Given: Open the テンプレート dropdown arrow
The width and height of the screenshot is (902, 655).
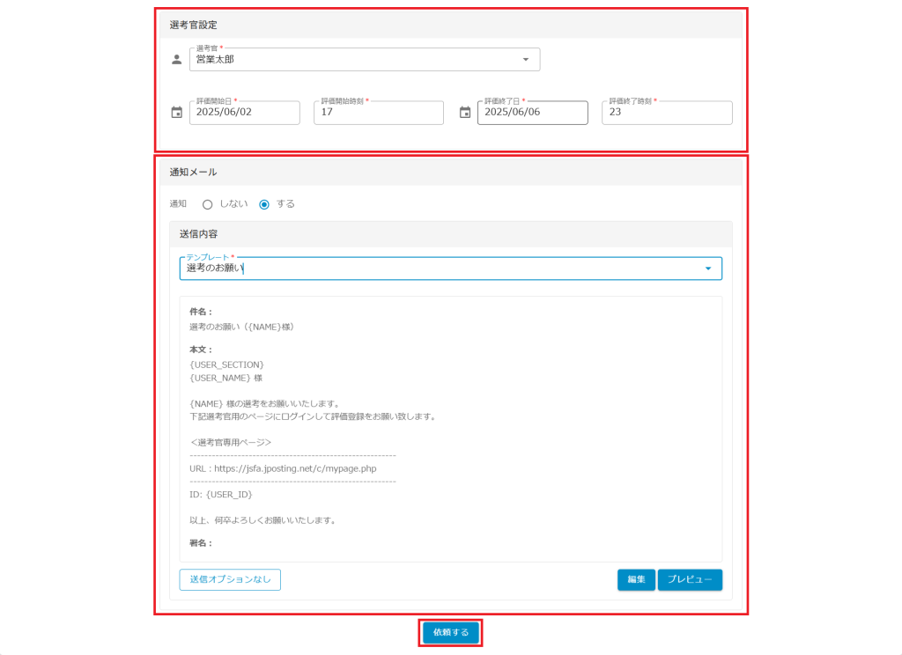Looking at the screenshot, I should click(708, 269).
